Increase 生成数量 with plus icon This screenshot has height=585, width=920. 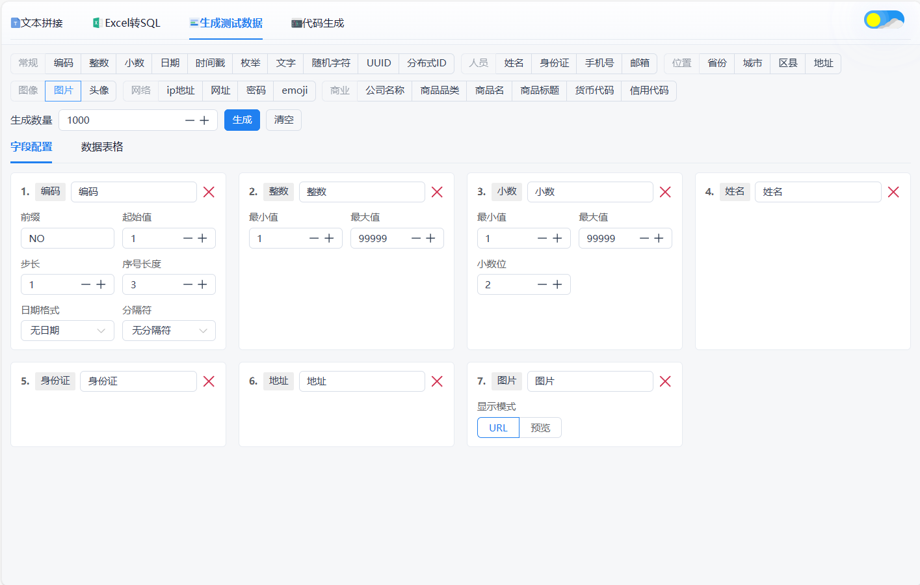tap(204, 120)
